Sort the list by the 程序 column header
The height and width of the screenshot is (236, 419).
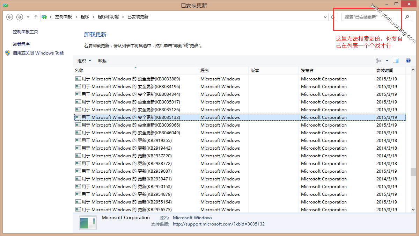point(223,71)
